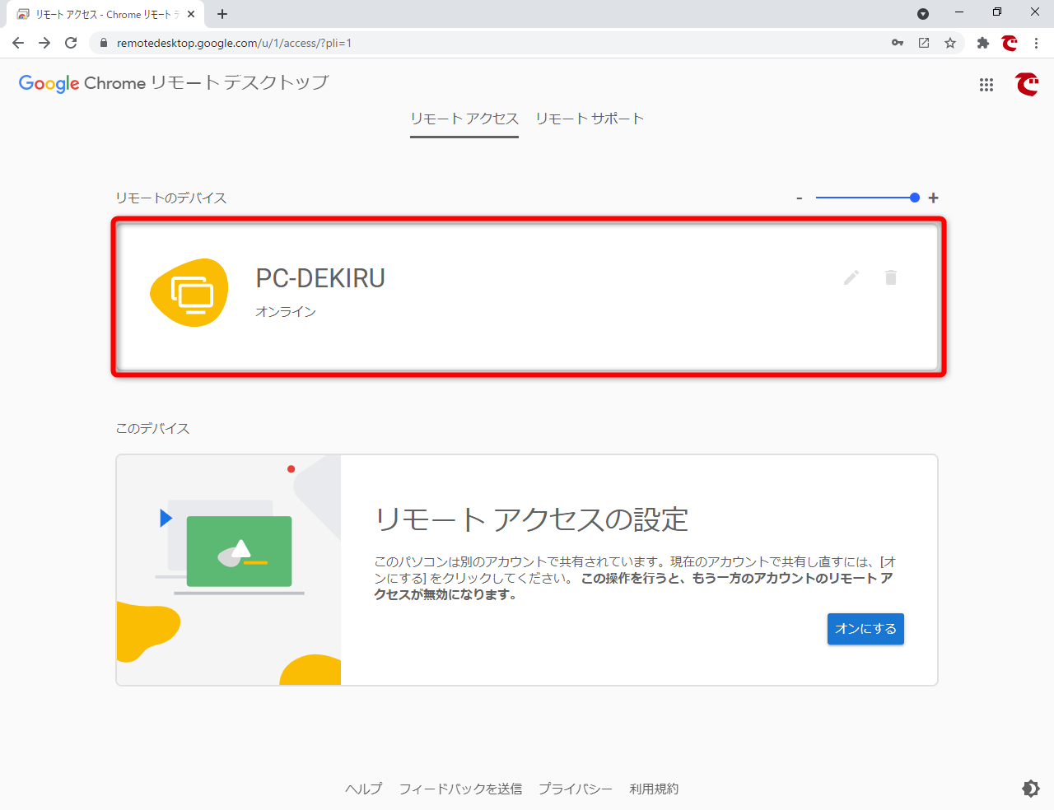Viewport: 1054px width, 810px height.
Task: Toggle the dark theme icon at bottom right
Action: (1030, 789)
